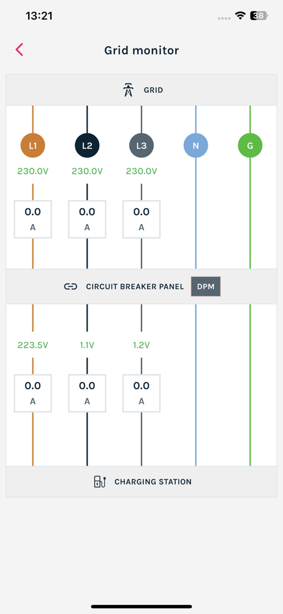Tap the green G ground circle

click(x=250, y=146)
